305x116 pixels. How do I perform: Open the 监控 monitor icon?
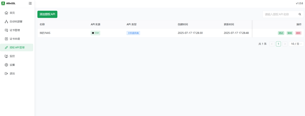click(6, 56)
